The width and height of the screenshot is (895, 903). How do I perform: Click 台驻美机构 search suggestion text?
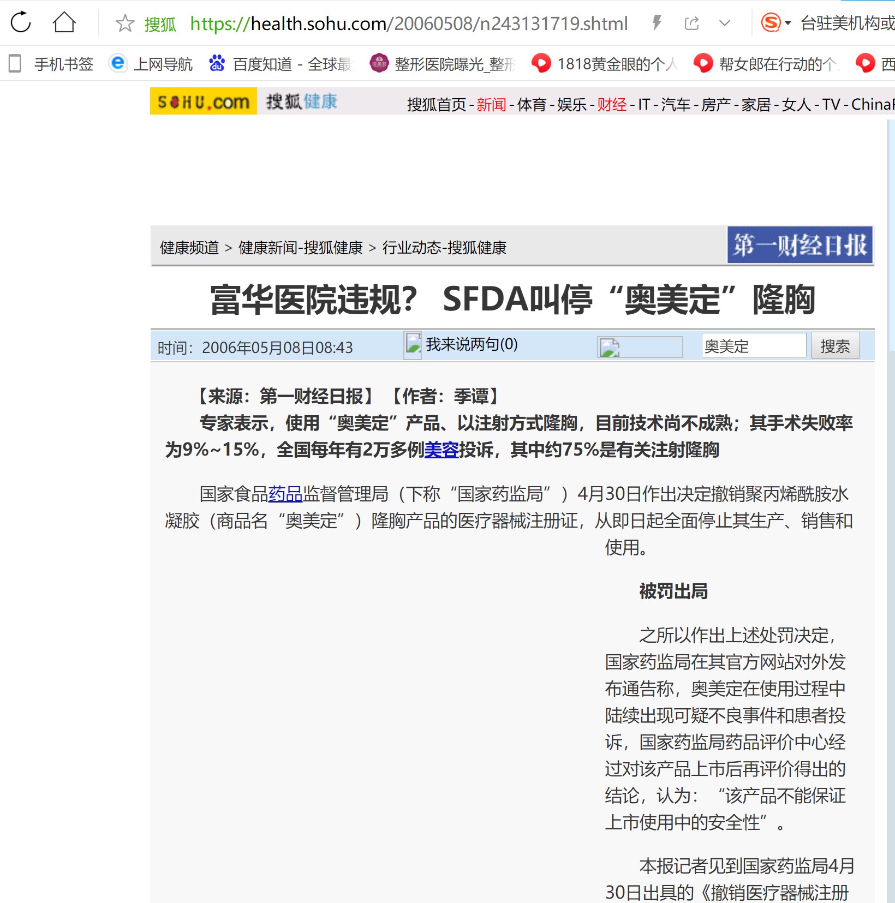click(848, 23)
